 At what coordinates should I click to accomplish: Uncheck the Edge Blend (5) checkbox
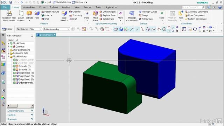(x=14, y=76)
